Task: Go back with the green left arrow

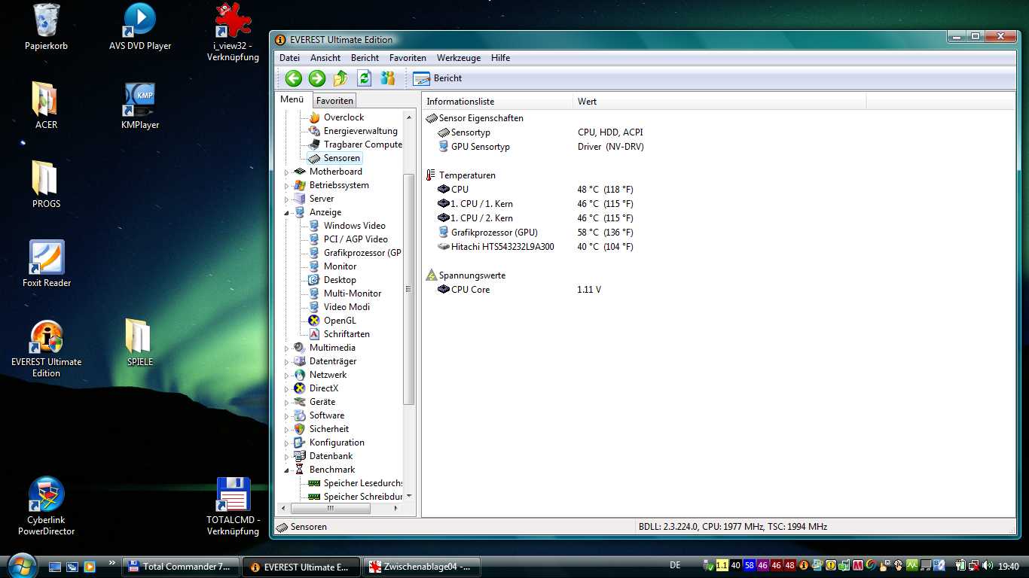Action: (x=294, y=78)
